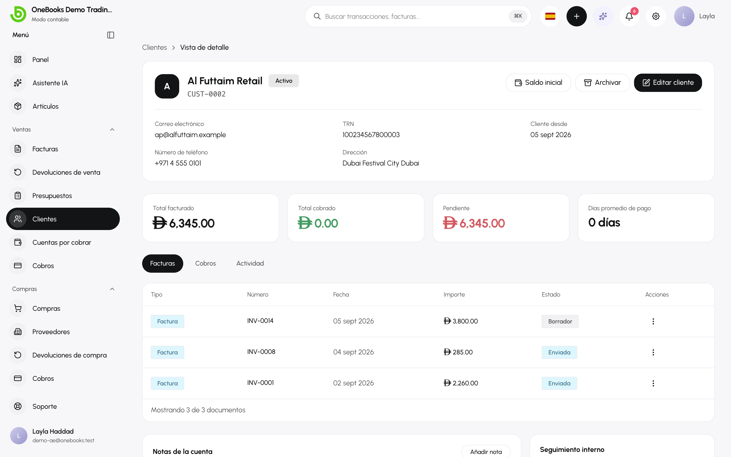Click customer code CUST-0002

(x=206, y=94)
